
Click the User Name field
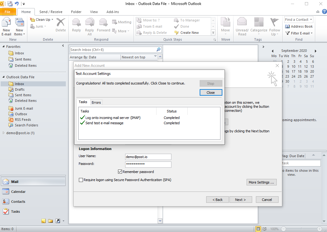coord(148,157)
